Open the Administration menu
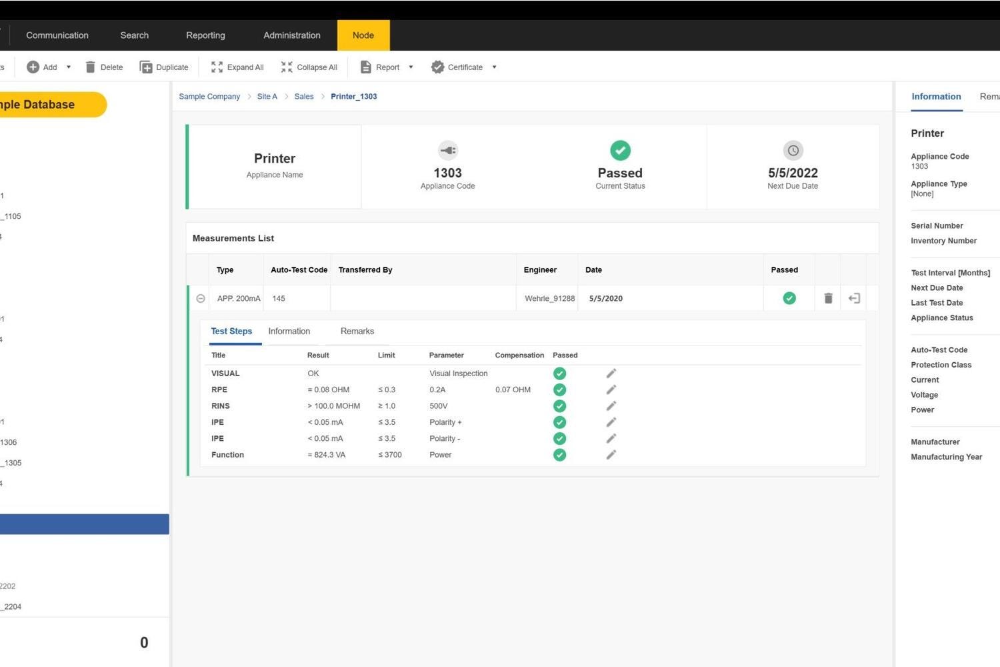 291,35
